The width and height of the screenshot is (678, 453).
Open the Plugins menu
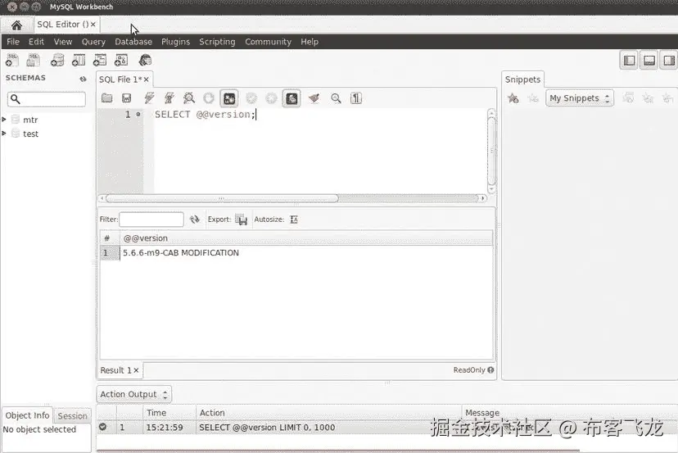(175, 42)
